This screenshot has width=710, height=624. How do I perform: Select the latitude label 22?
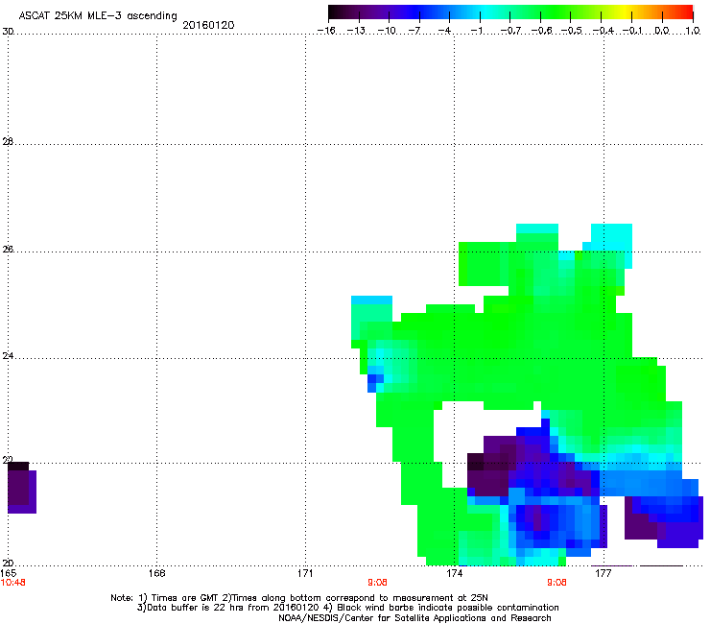[x=8, y=460]
